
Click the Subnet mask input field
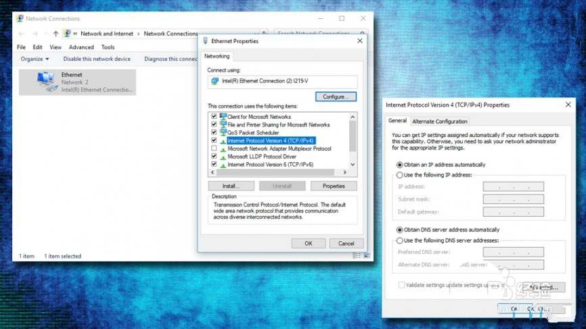pos(513,199)
